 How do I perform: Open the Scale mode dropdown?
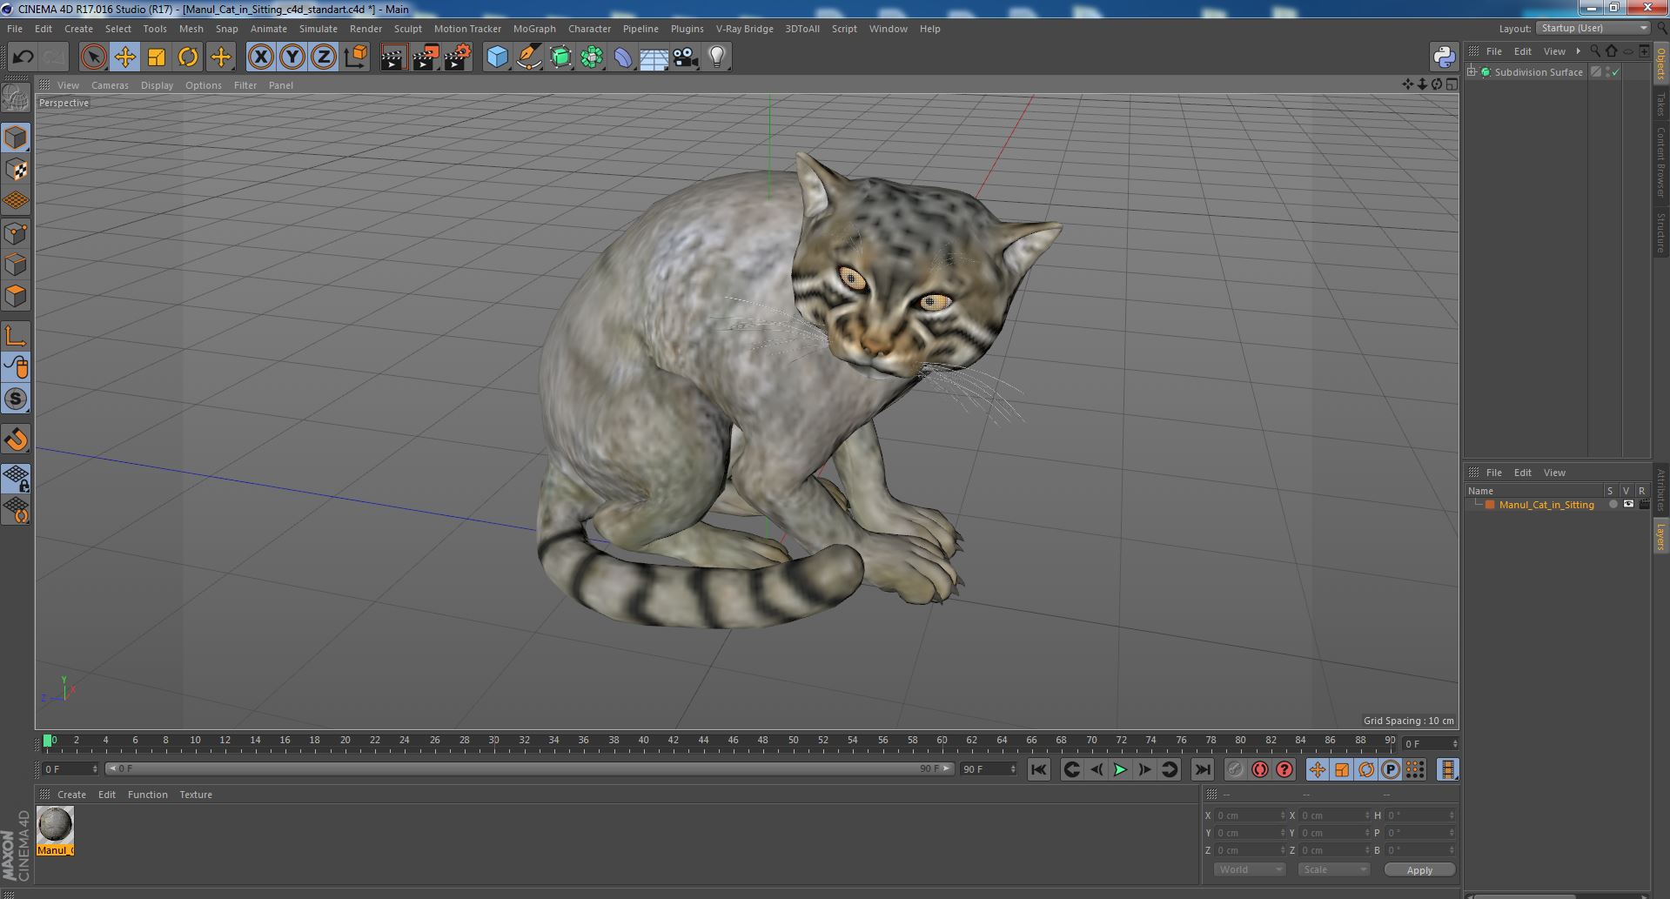tap(1333, 870)
